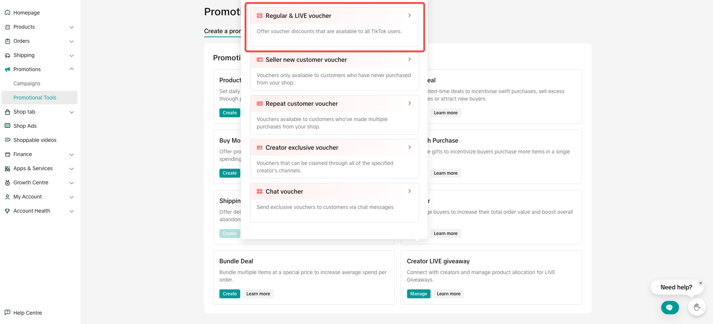Click the Shop Ads icon in sidebar
This screenshot has width=713, height=324.
tap(7, 126)
